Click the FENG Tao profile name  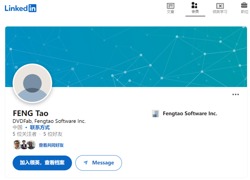point(30,113)
